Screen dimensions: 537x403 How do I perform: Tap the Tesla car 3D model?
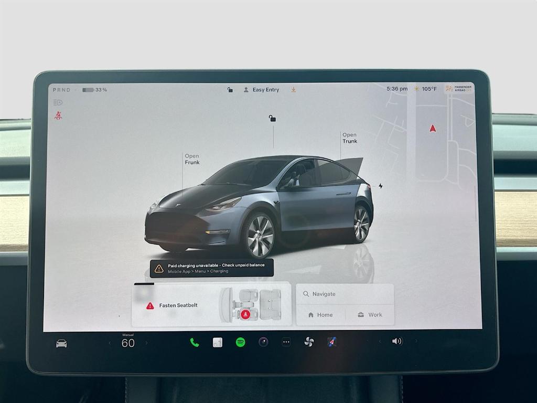click(259, 207)
